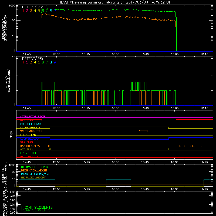The image size is (216, 216).
Task: Click the FRONT SEGMENTS livetime legend
Action: click(x=37, y=207)
